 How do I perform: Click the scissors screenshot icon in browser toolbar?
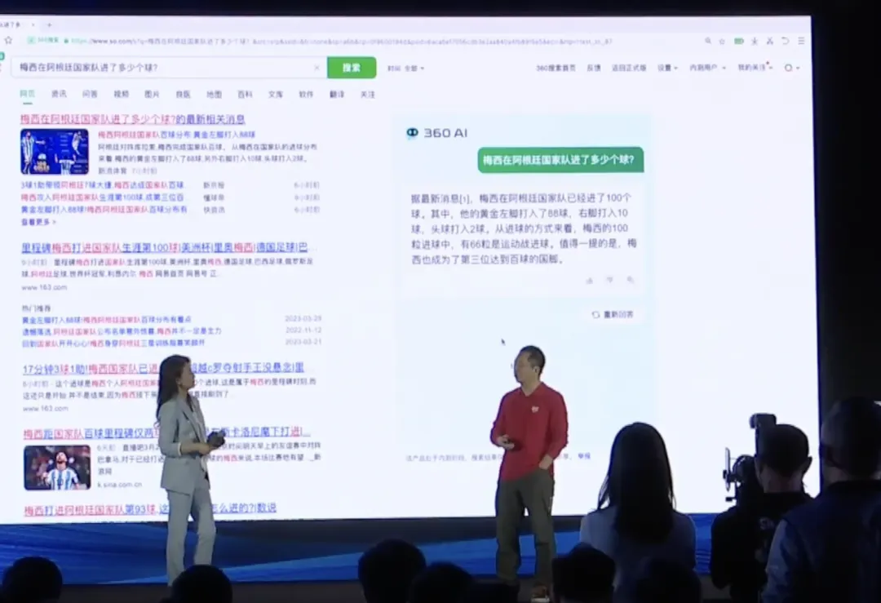pyautogui.click(x=770, y=41)
